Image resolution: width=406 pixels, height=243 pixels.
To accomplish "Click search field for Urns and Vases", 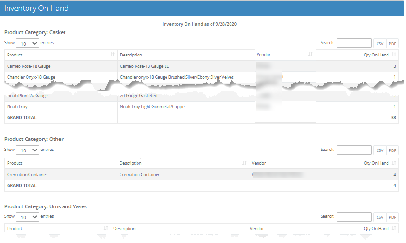I will [x=354, y=217].
